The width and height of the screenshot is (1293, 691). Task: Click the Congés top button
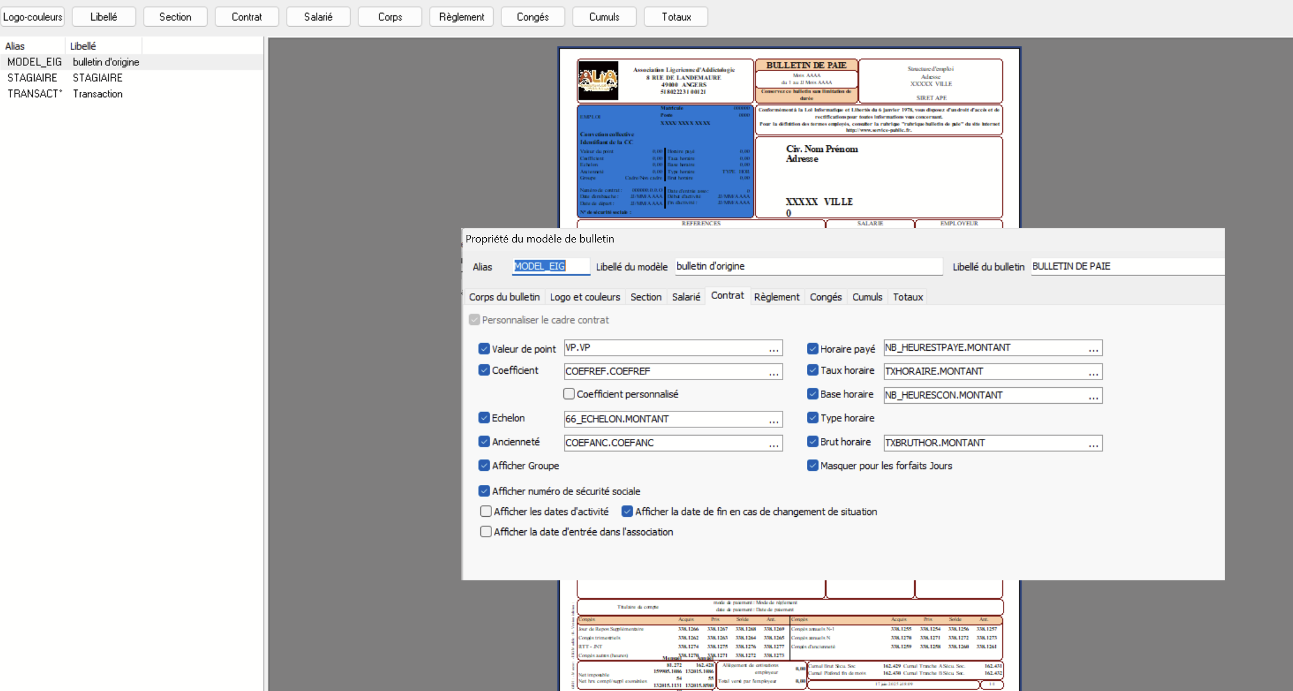point(533,16)
